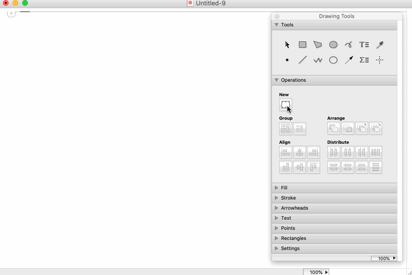This screenshot has height=275, width=412.
Task: Select the filled rectangle tool
Action: [302, 45]
